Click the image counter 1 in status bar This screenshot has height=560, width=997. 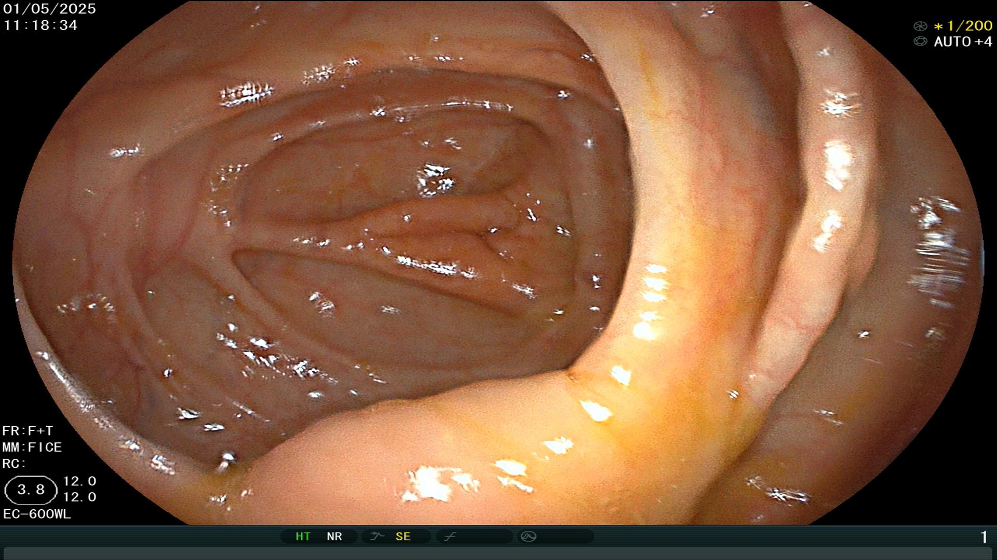[983, 537]
